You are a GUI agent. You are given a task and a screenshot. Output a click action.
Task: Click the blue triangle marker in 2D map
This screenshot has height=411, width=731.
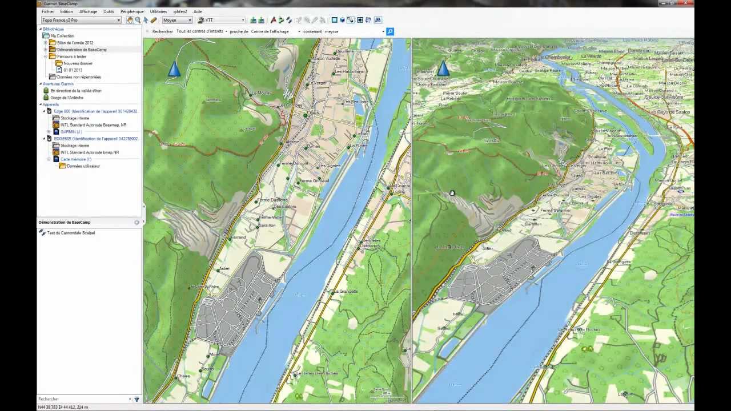pos(174,70)
